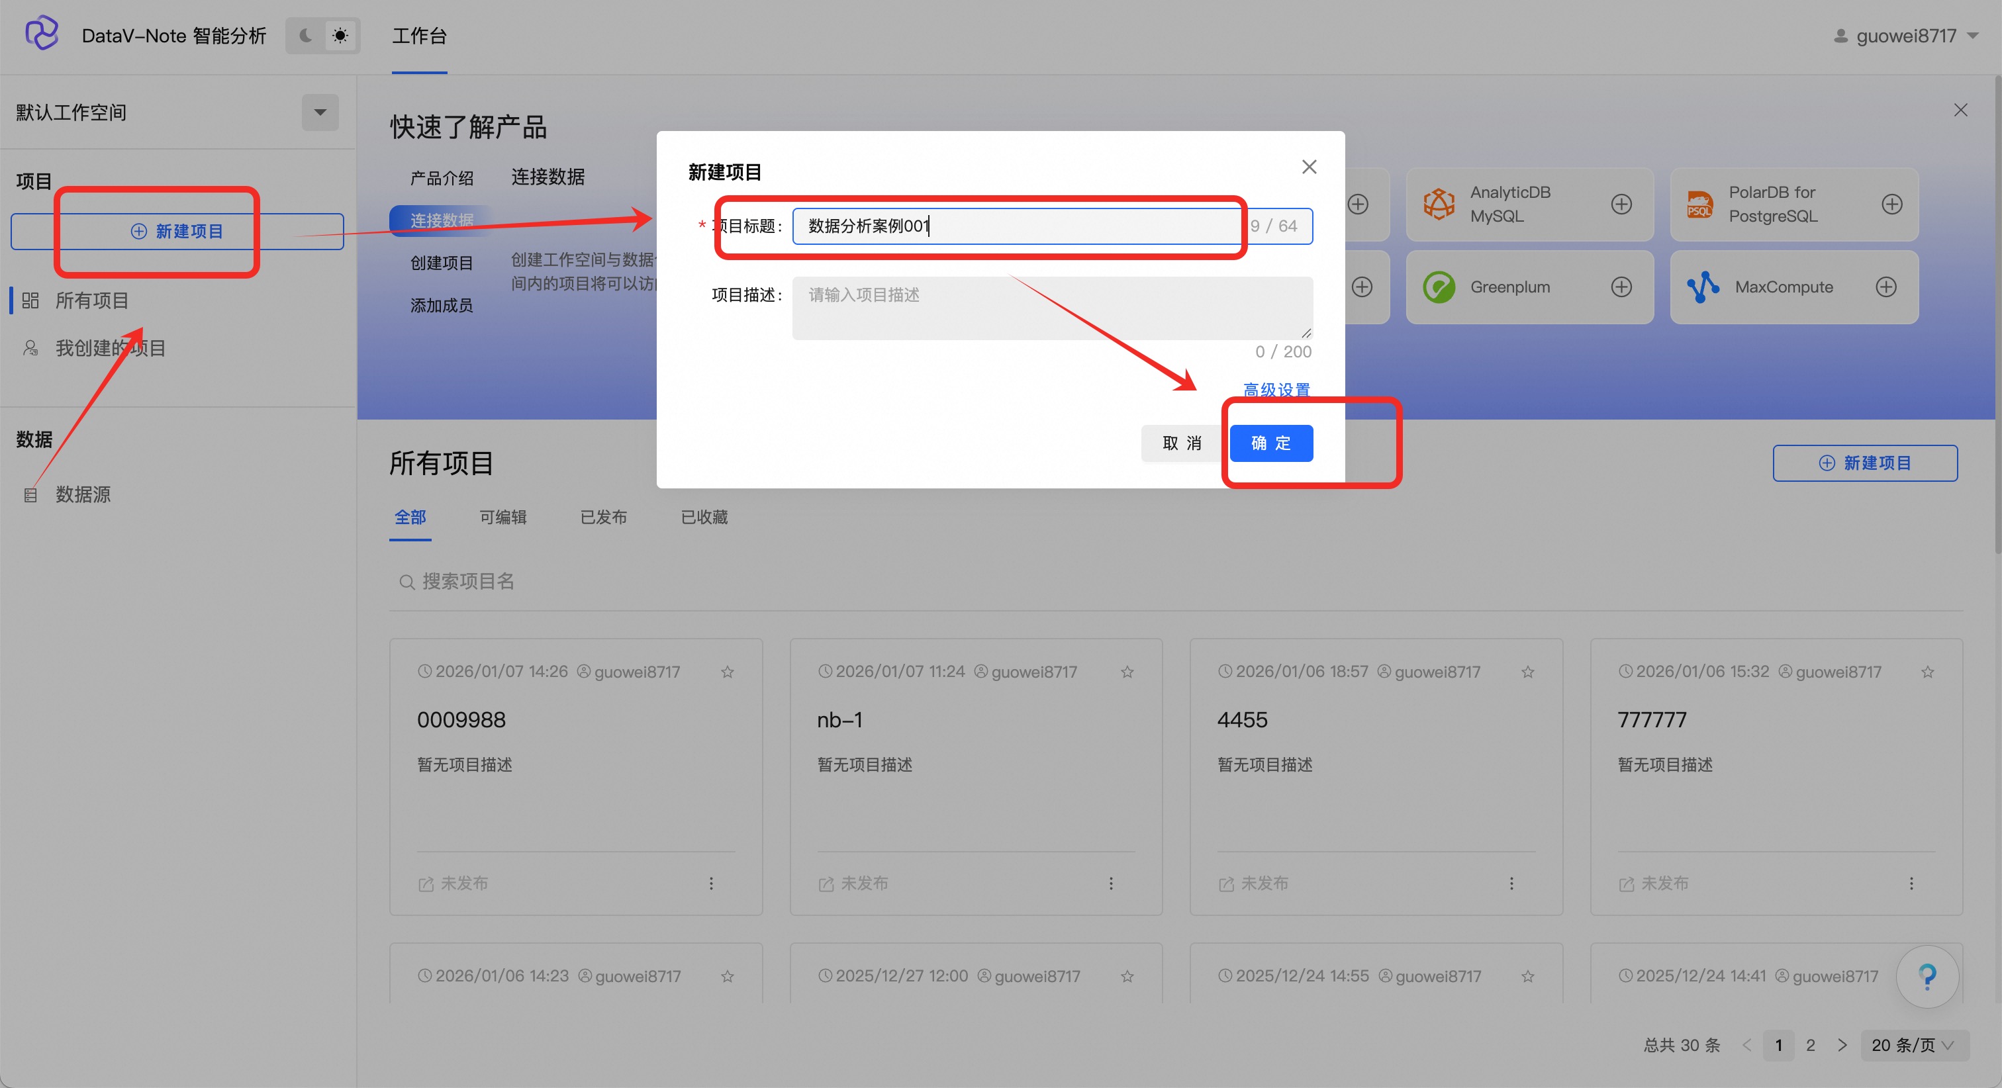Open the 默认工作空间 workspace dropdown

319,113
